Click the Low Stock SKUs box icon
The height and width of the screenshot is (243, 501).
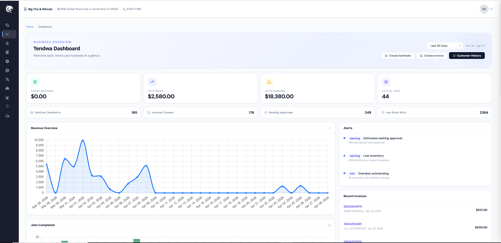pos(383,113)
